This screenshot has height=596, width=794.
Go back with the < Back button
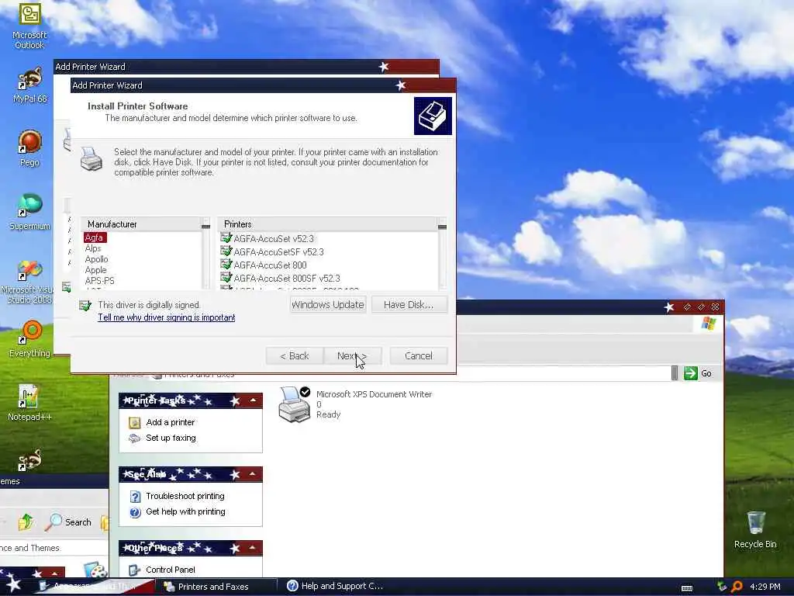(294, 355)
